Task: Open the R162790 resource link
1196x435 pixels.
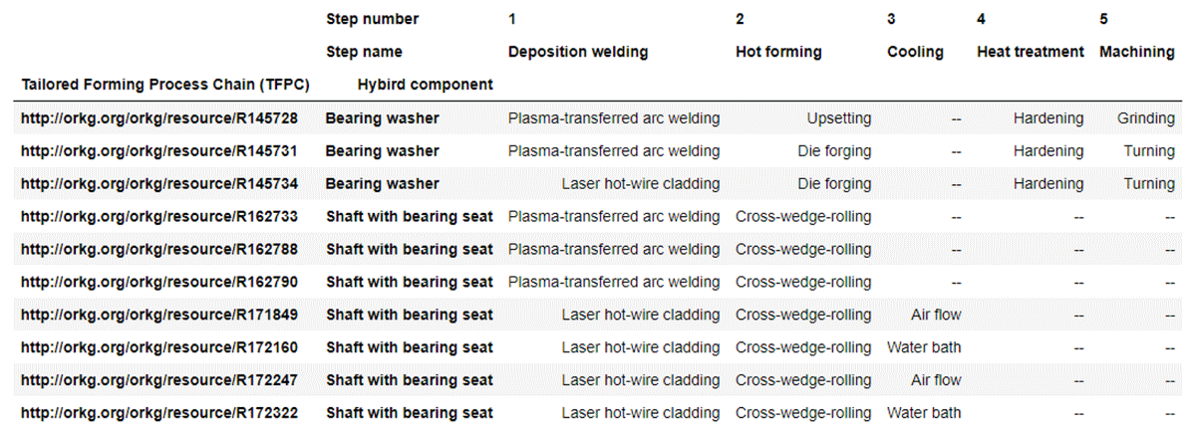Action: pyautogui.click(x=159, y=283)
